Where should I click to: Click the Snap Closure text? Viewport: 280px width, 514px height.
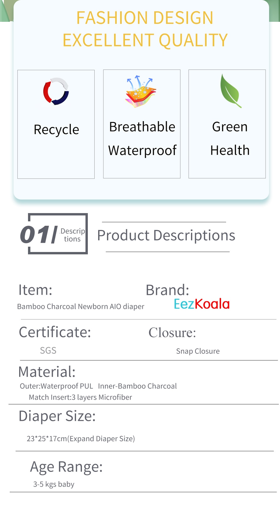pyautogui.click(x=198, y=351)
